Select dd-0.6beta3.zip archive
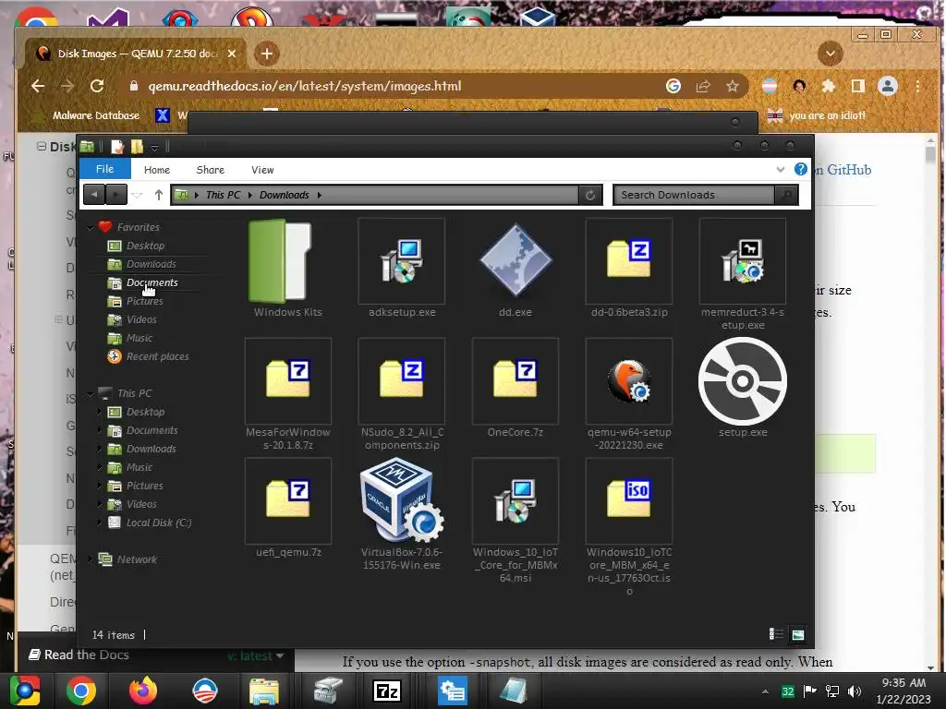 [x=628, y=269]
